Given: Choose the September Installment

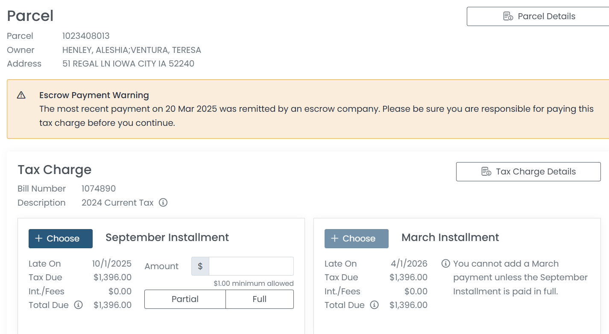Looking at the screenshot, I should click(x=61, y=238).
